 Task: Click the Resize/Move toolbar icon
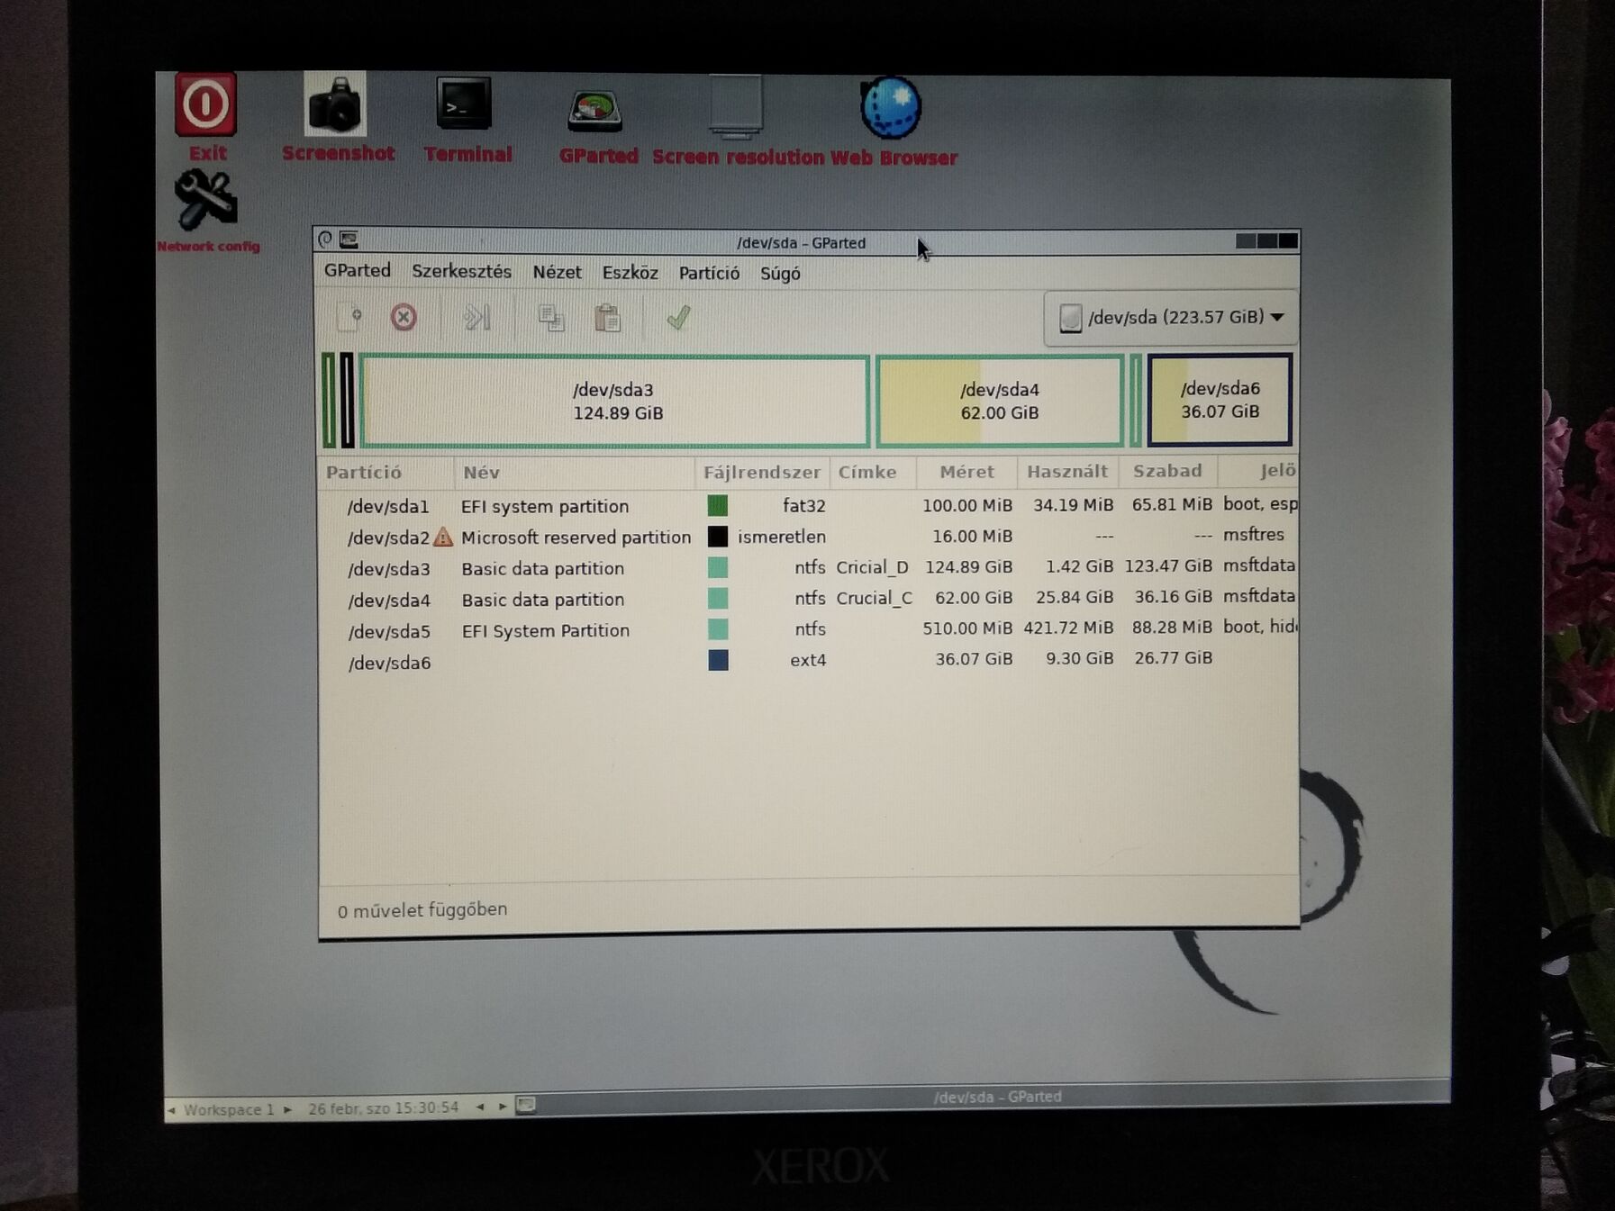tap(476, 317)
